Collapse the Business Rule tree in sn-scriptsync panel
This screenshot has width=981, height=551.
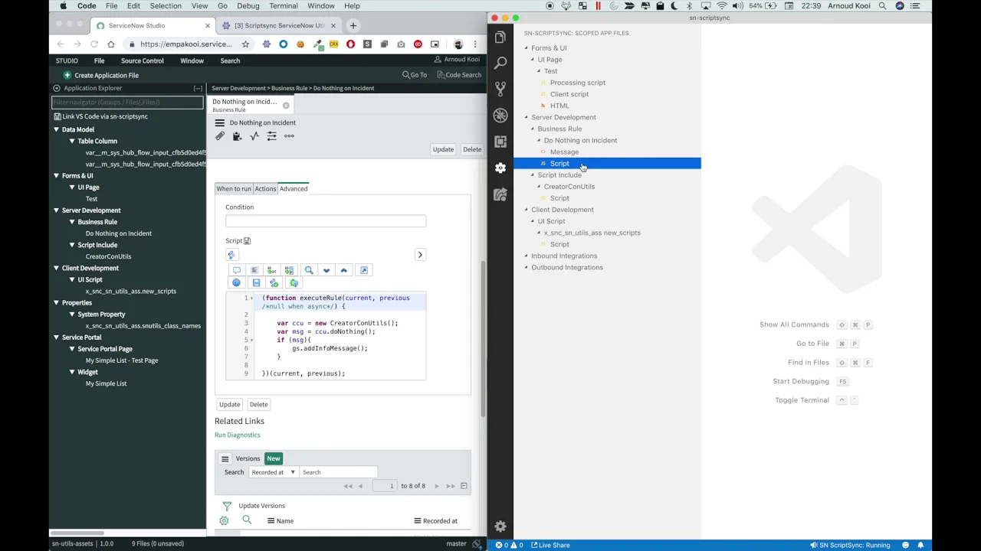(x=532, y=129)
